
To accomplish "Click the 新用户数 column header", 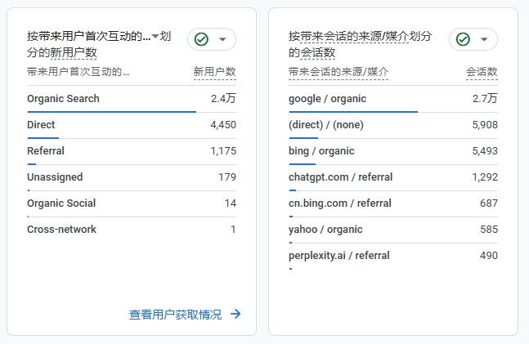I will coord(214,72).
